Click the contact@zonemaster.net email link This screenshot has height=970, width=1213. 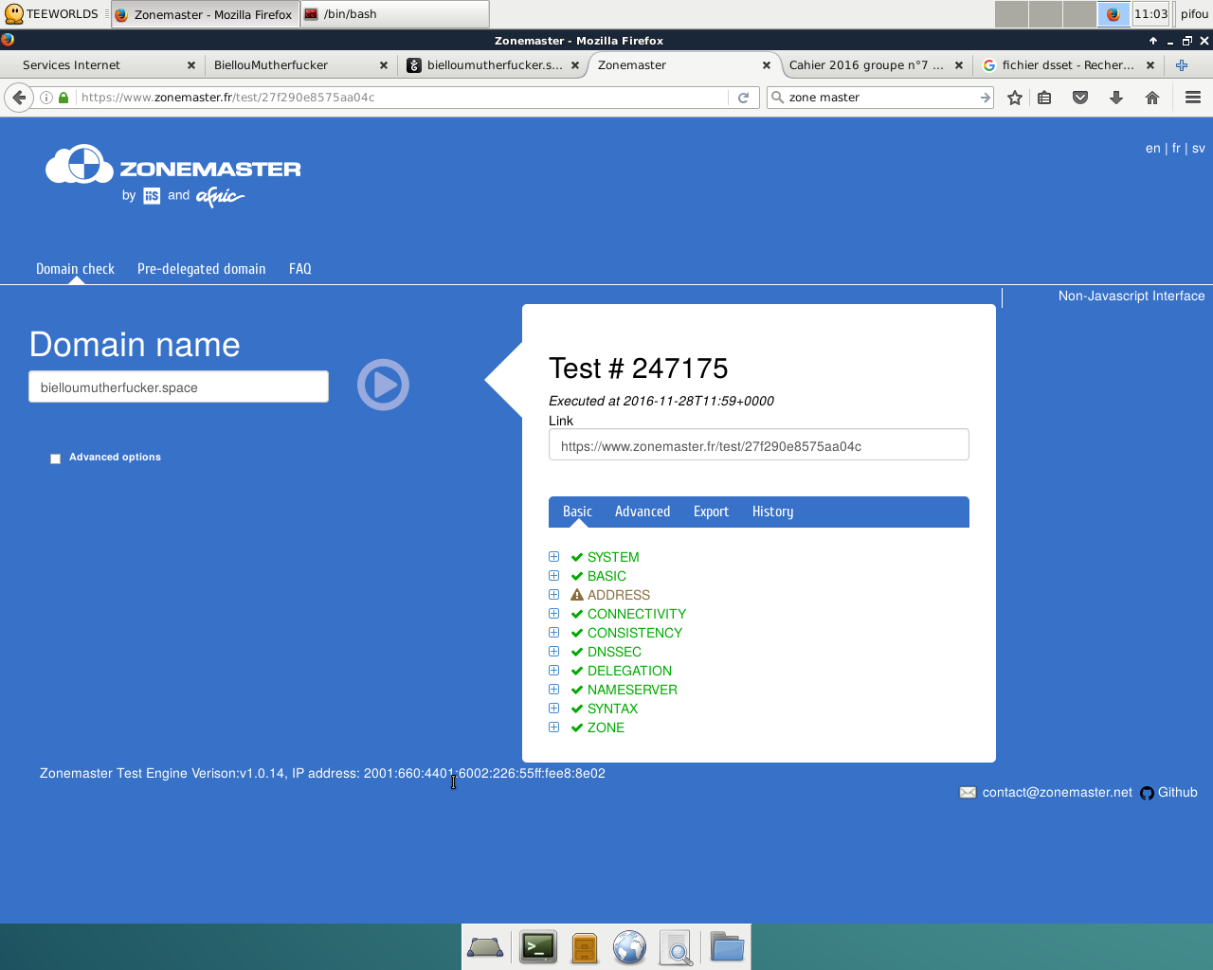tap(1057, 793)
